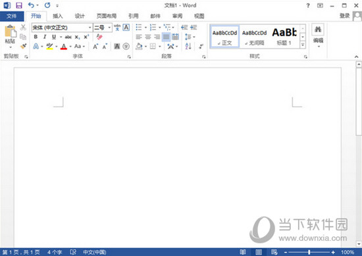Toggle strikethrough abc formatting
The width and height of the screenshot is (362, 256).
click(68, 37)
